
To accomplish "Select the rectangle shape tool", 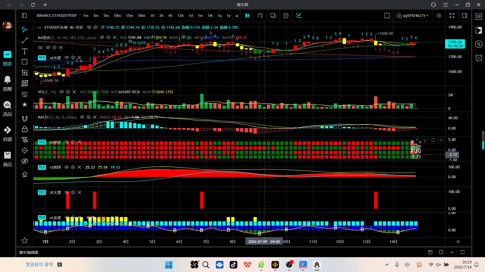I will pos(25,62).
